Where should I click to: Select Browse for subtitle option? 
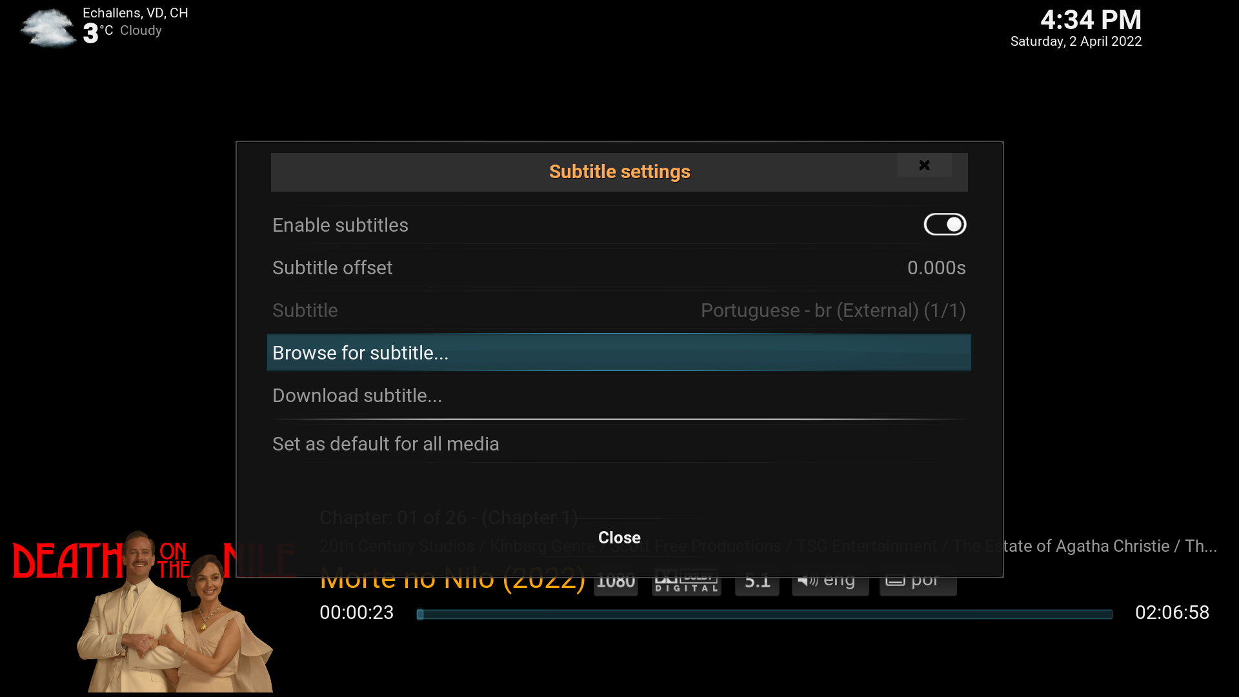coord(619,352)
